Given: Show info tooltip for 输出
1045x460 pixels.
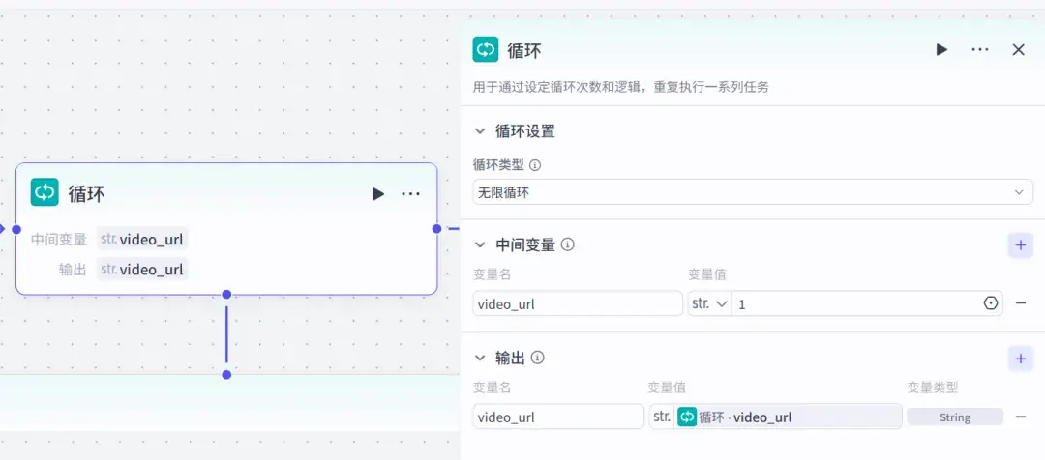Looking at the screenshot, I should click(538, 359).
